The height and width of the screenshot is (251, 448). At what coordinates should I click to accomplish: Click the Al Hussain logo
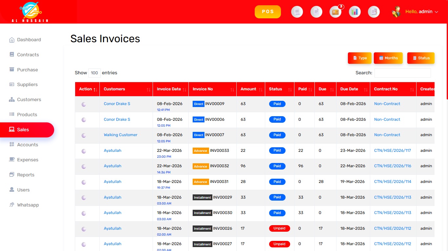[30, 12]
